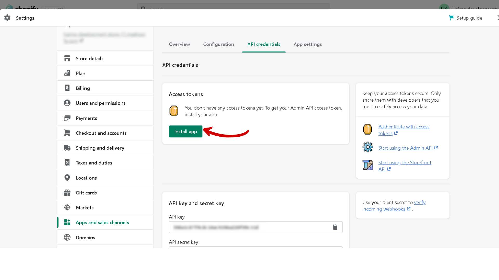Open the Configuration tab
Viewport: 499px width, 280px height.
(x=218, y=44)
